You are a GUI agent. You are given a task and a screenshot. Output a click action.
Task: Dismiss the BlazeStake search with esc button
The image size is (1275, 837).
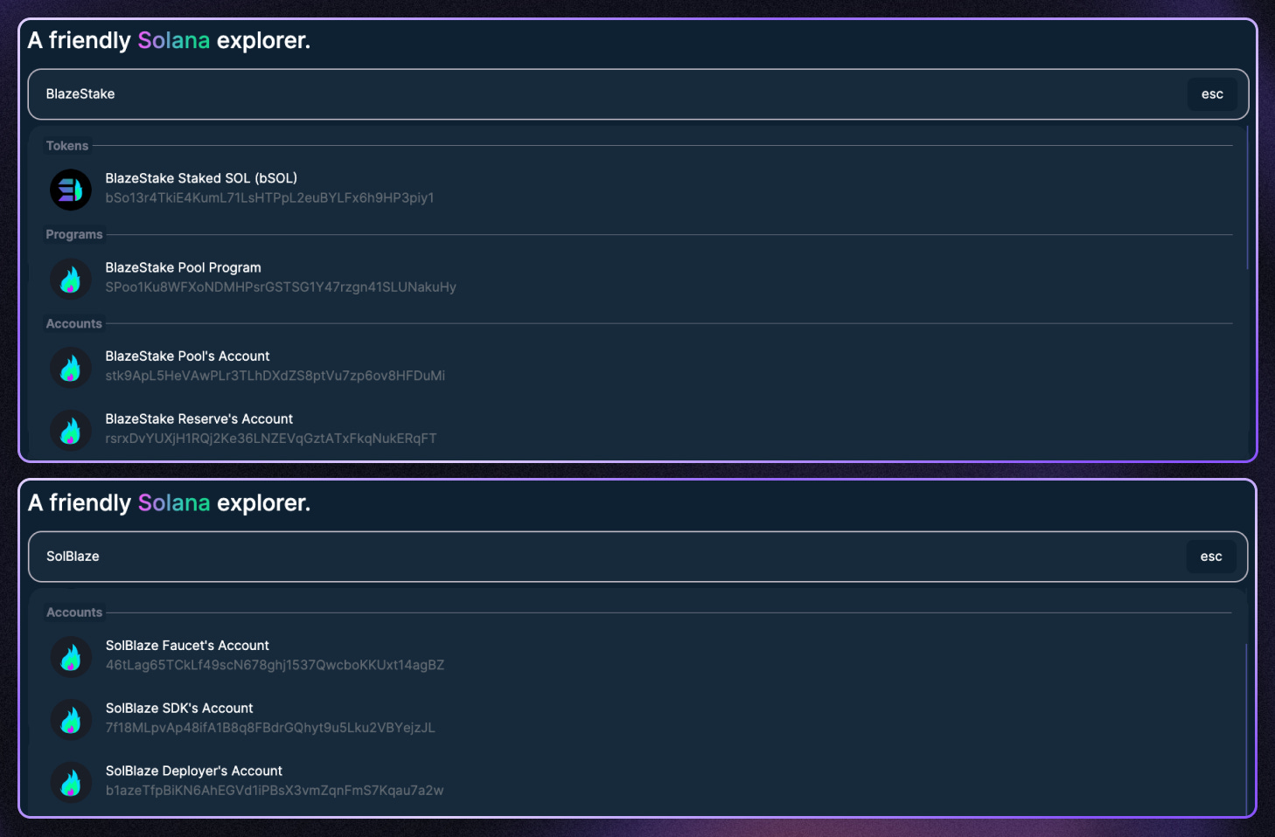tap(1212, 94)
